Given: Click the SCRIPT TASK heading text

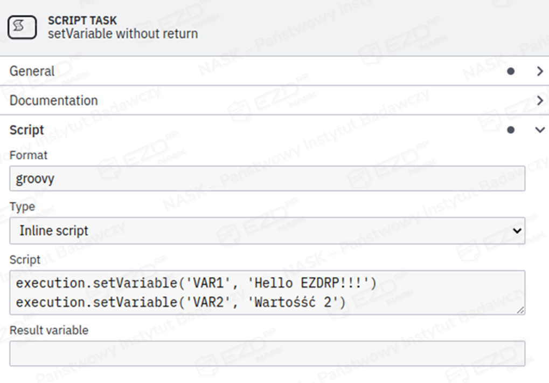Looking at the screenshot, I should (82, 20).
